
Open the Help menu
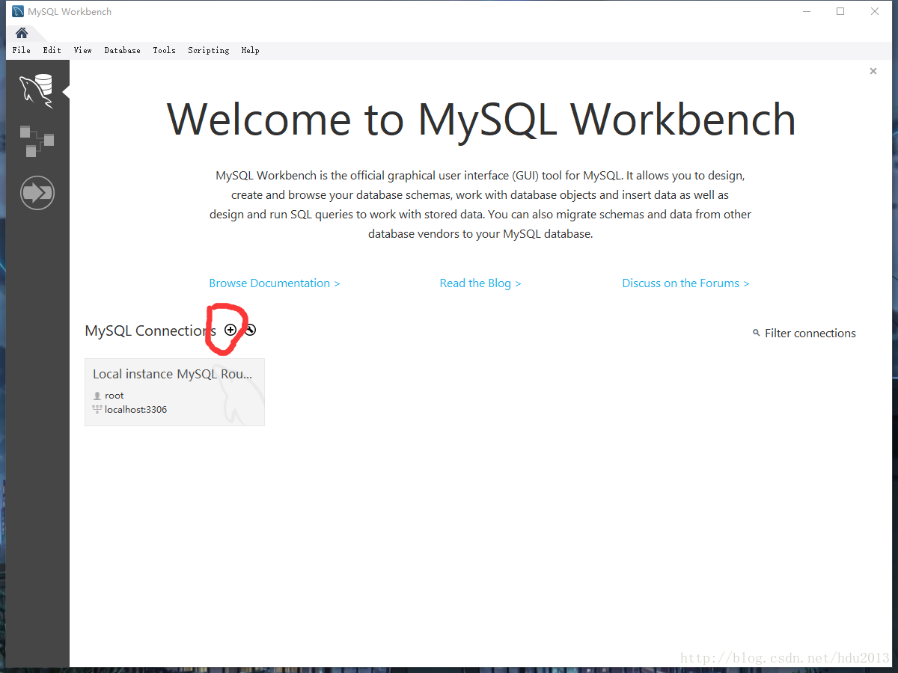[x=251, y=50]
